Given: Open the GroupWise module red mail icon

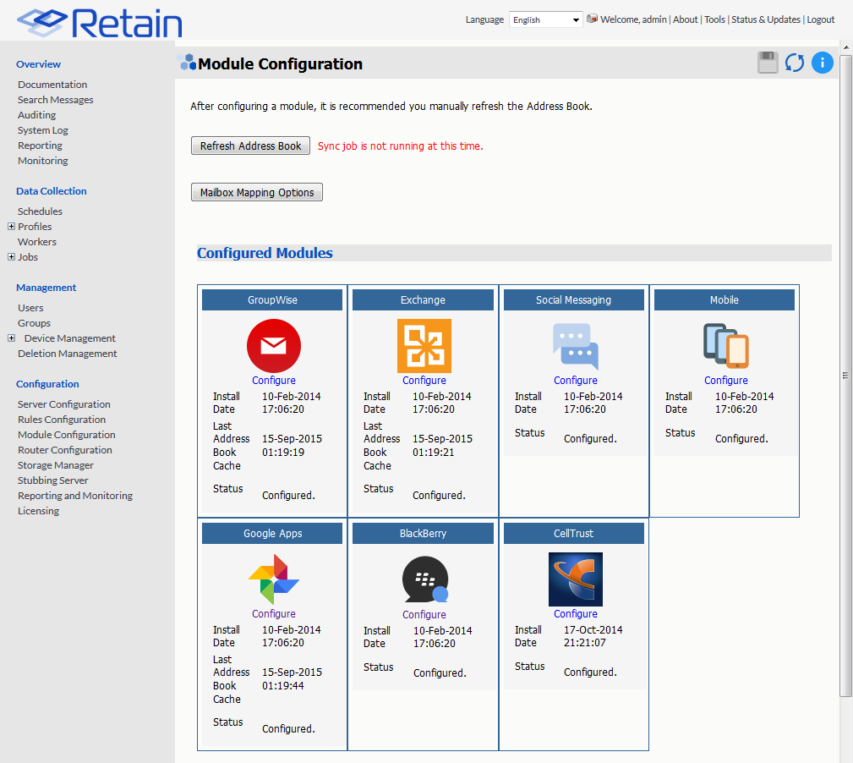Looking at the screenshot, I should [273, 346].
